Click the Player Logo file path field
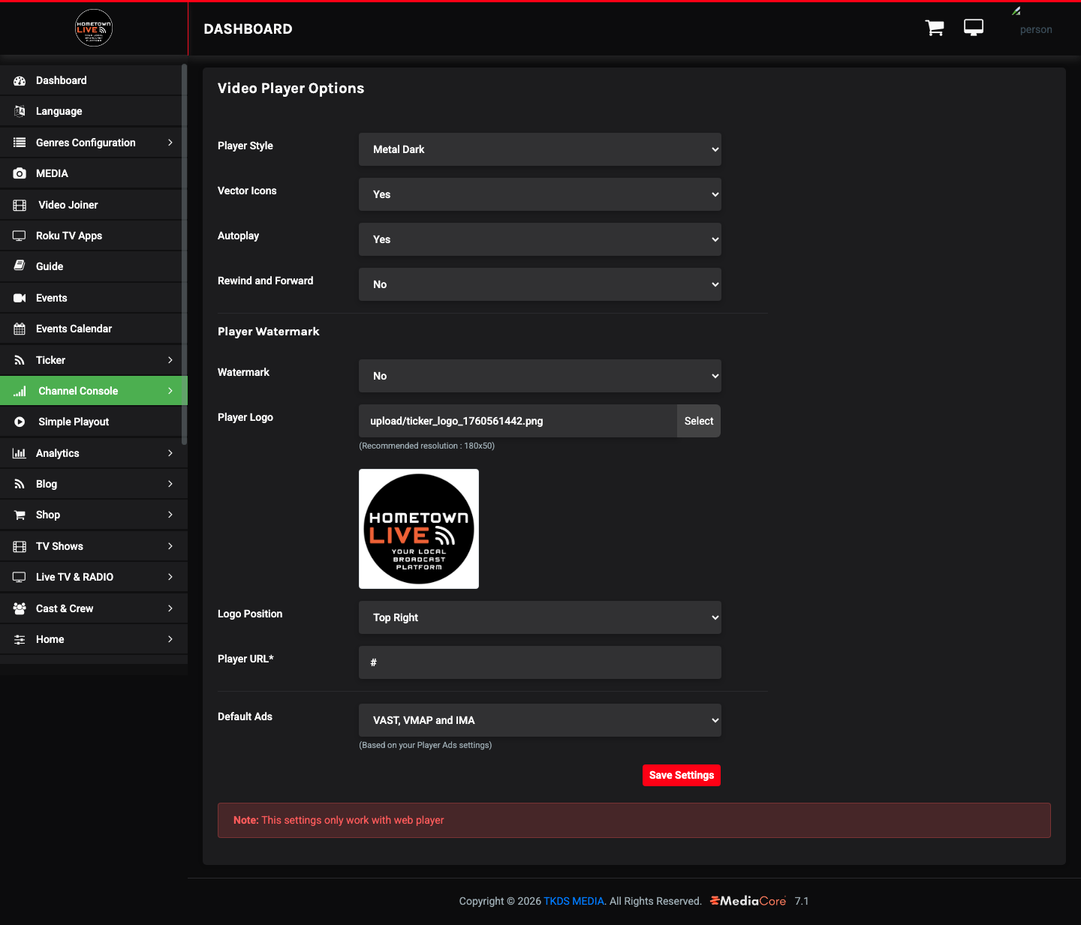1081x925 pixels. [x=518, y=421]
